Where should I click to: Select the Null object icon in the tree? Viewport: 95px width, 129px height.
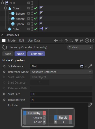pyautogui.click(x=7, y=3)
